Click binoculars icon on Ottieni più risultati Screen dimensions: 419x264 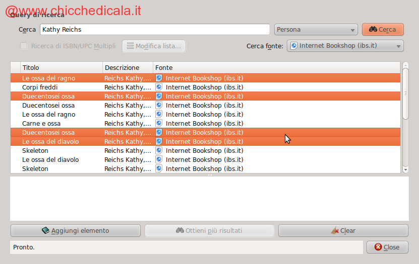point(179,231)
